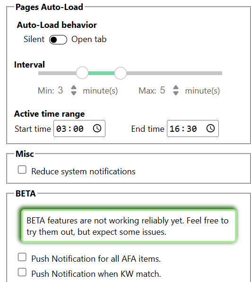Click the BETA features warning notice

[129, 226]
